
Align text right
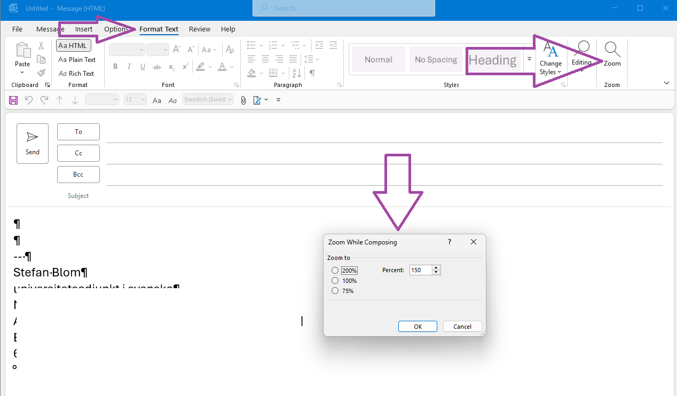tap(279, 59)
